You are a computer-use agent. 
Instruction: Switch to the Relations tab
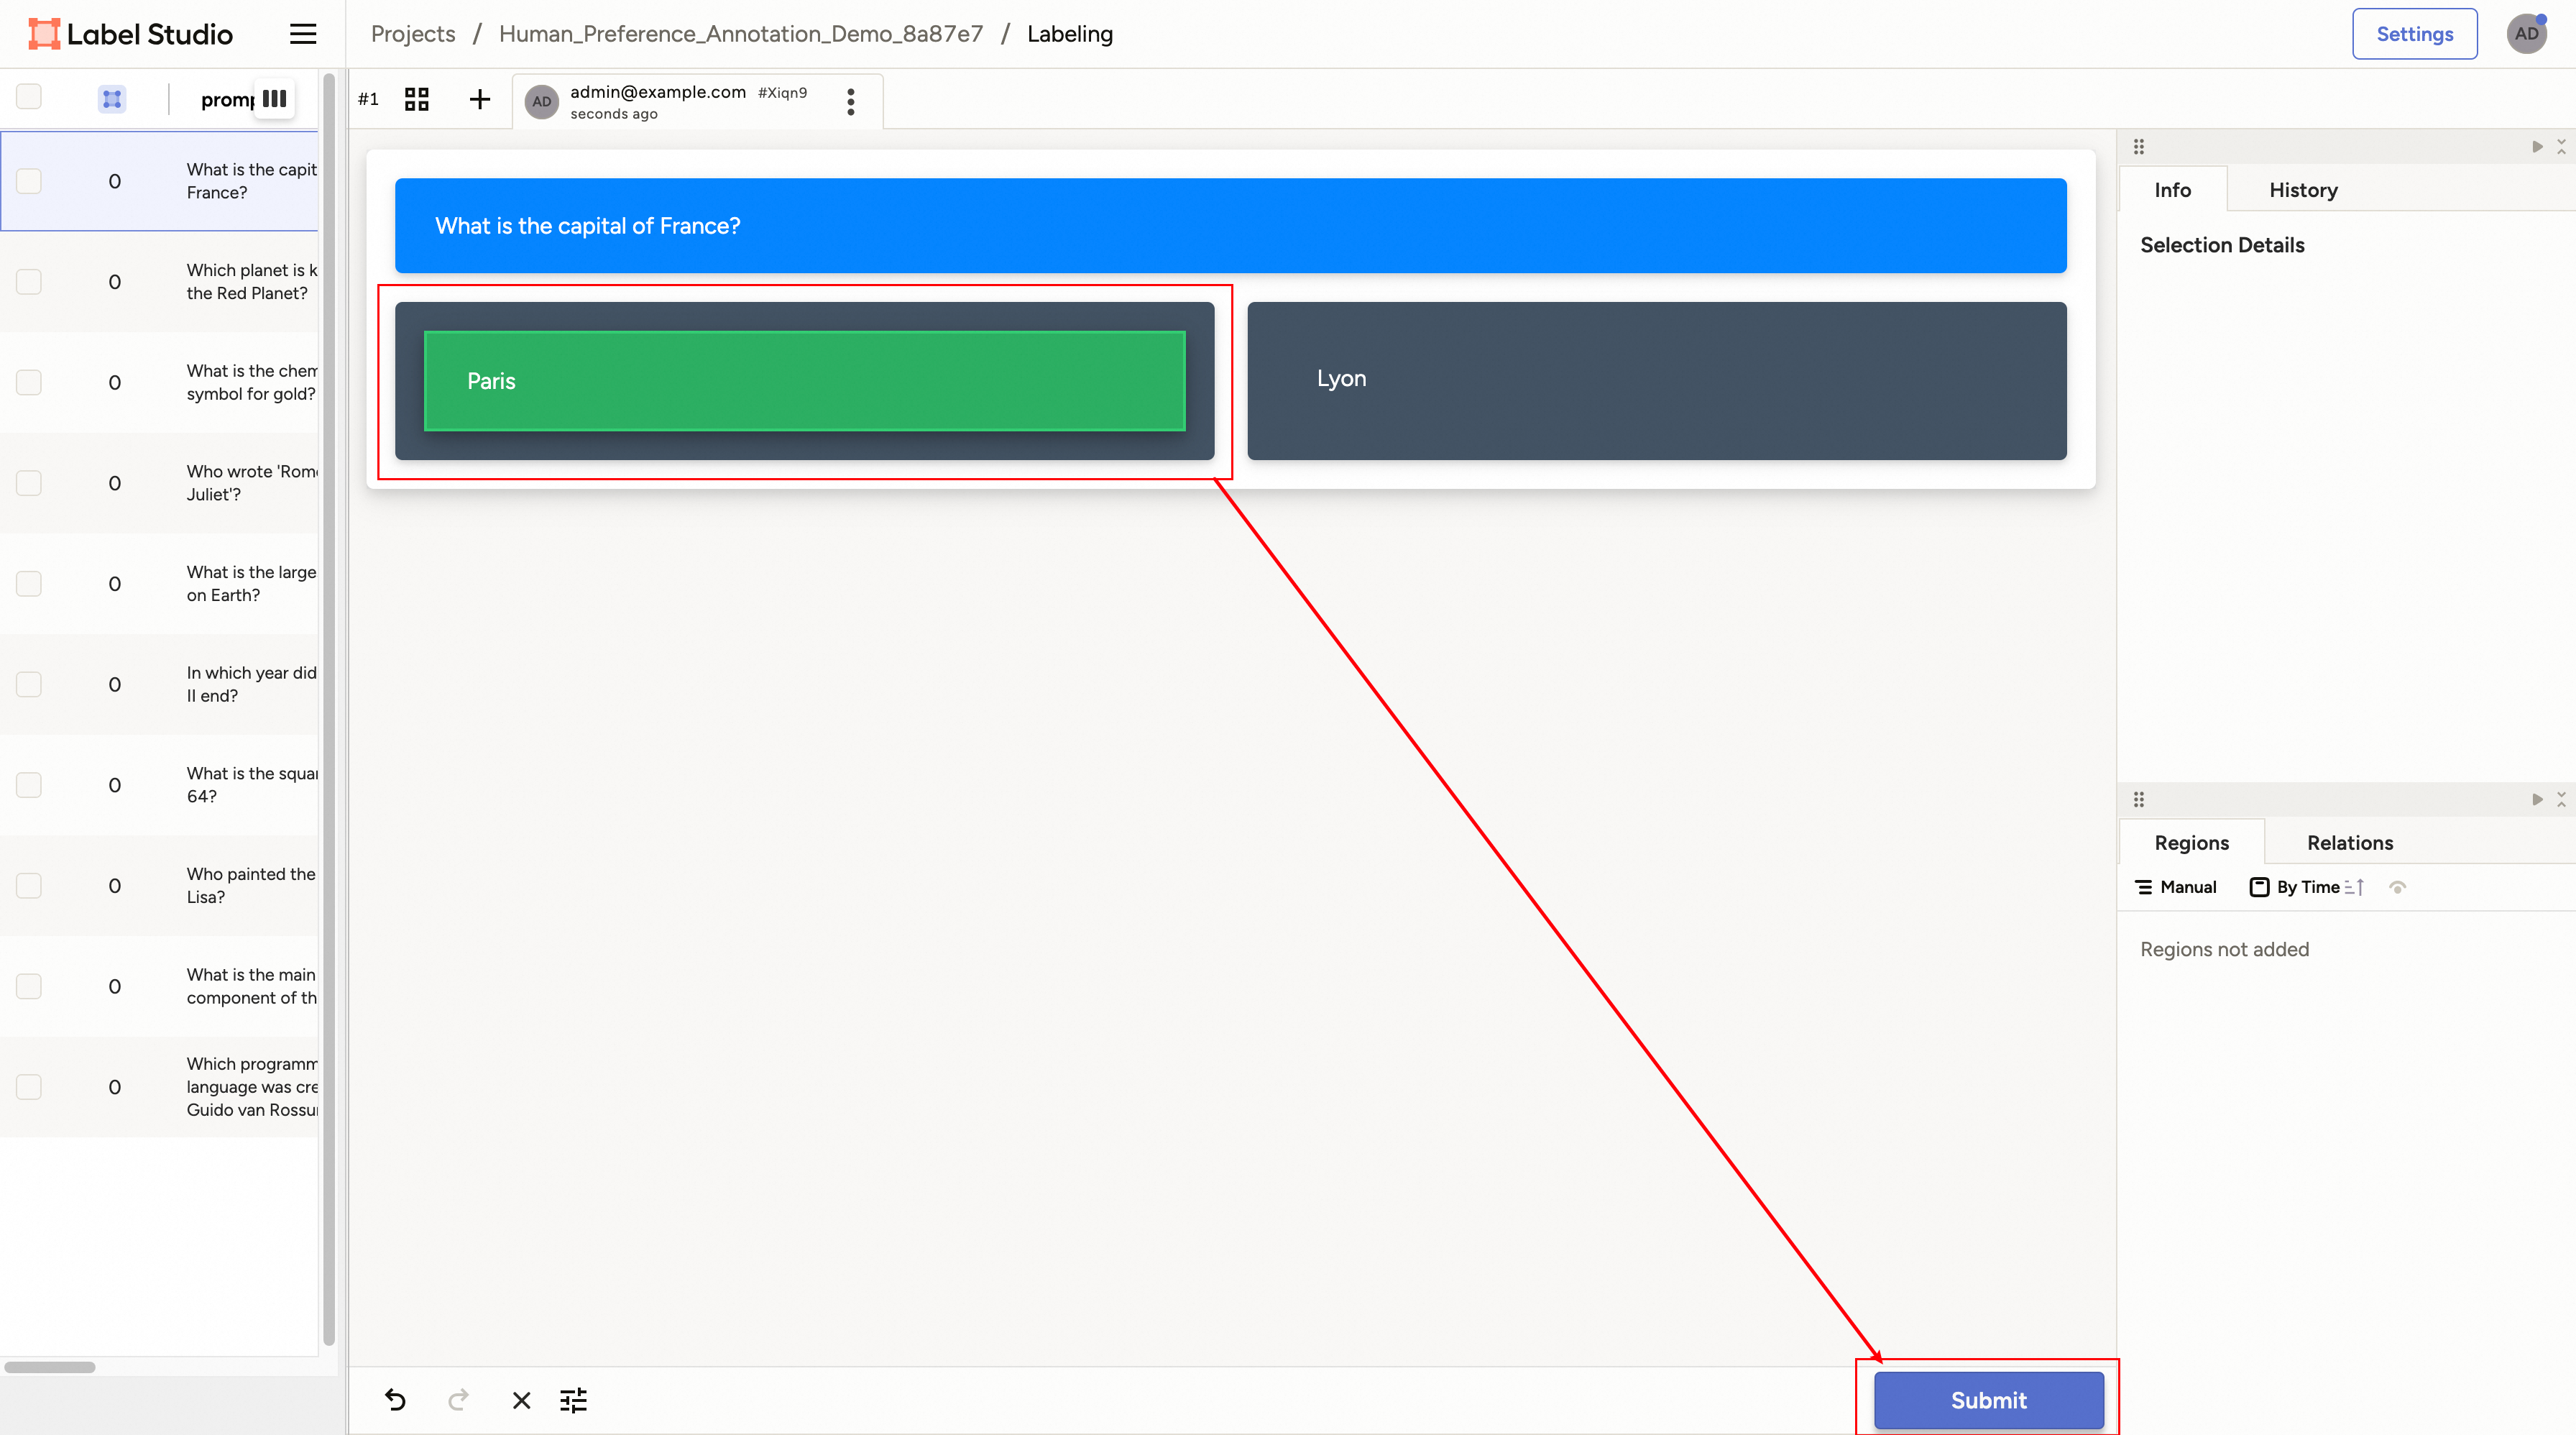[x=2349, y=843]
